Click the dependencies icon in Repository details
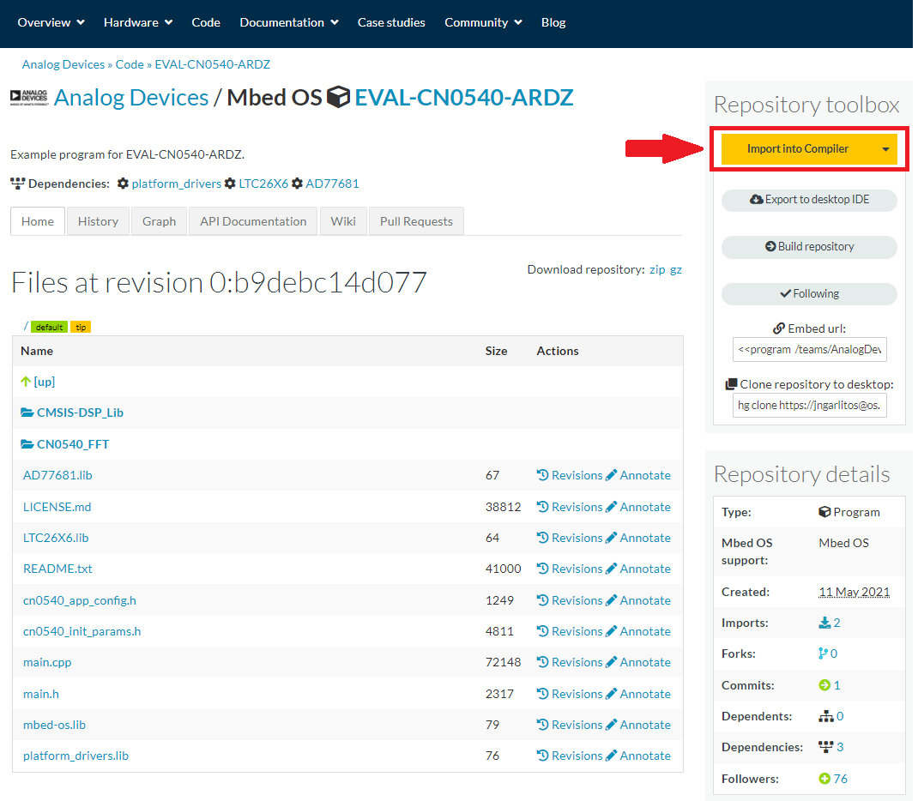This screenshot has width=918, height=801. point(825,747)
